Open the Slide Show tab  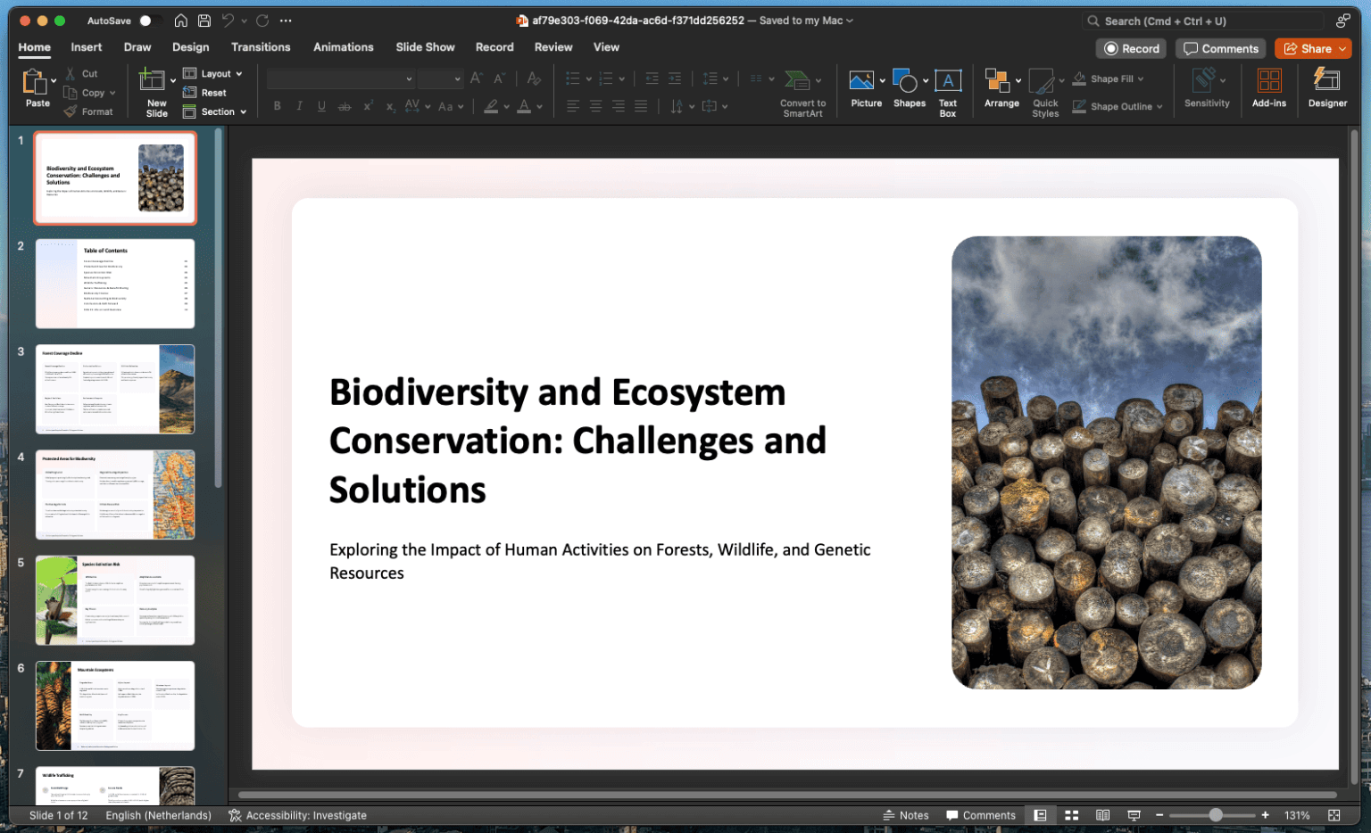tap(425, 47)
